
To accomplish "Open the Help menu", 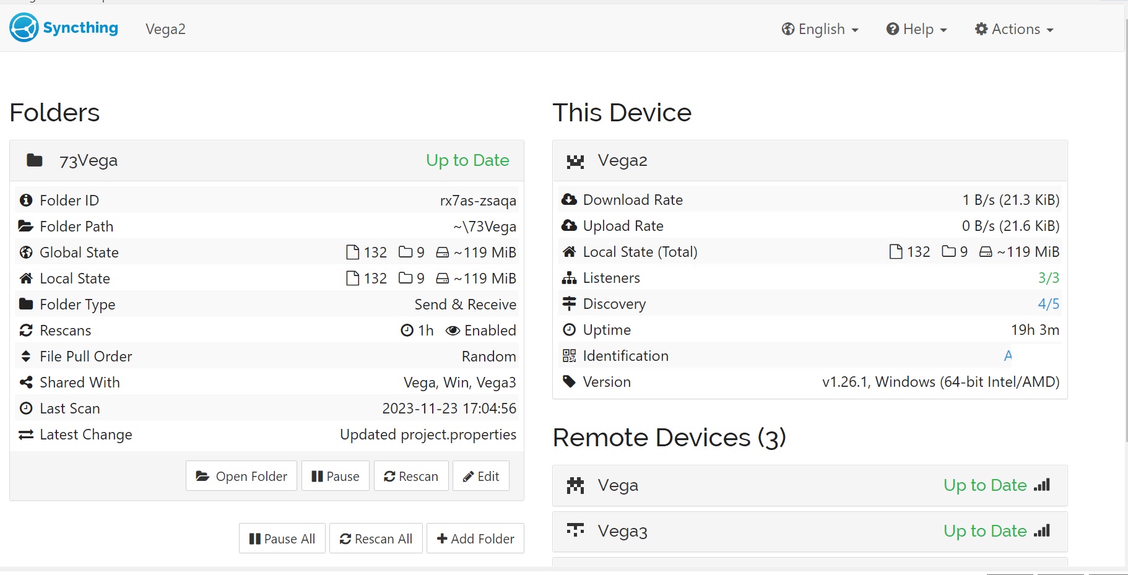I will click(x=916, y=29).
